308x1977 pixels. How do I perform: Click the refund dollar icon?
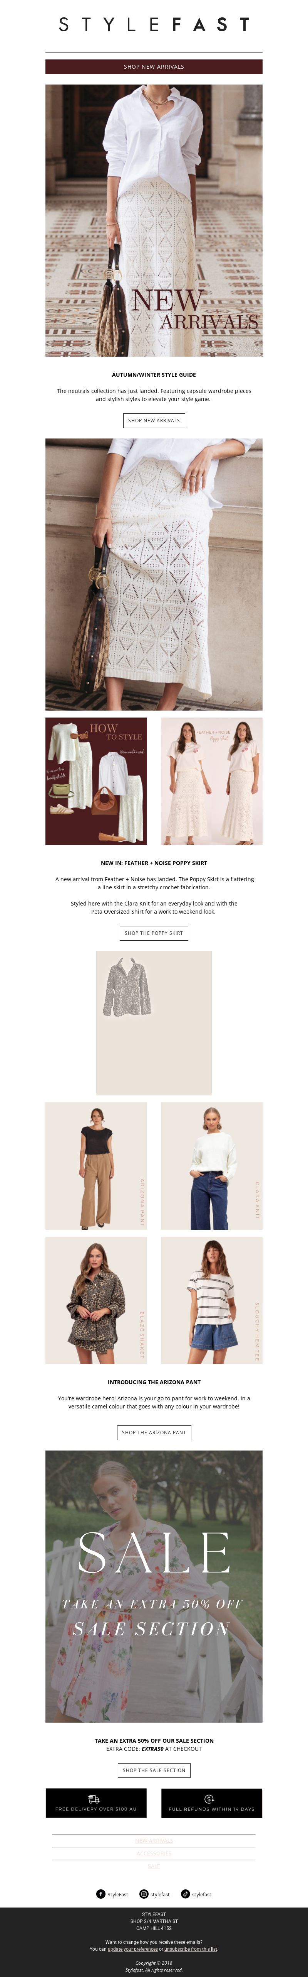[x=209, y=1798]
